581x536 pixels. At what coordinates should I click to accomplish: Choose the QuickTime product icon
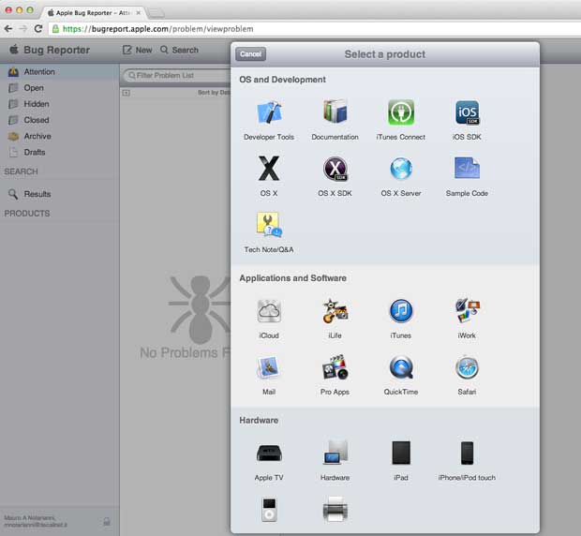tap(401, 367)
